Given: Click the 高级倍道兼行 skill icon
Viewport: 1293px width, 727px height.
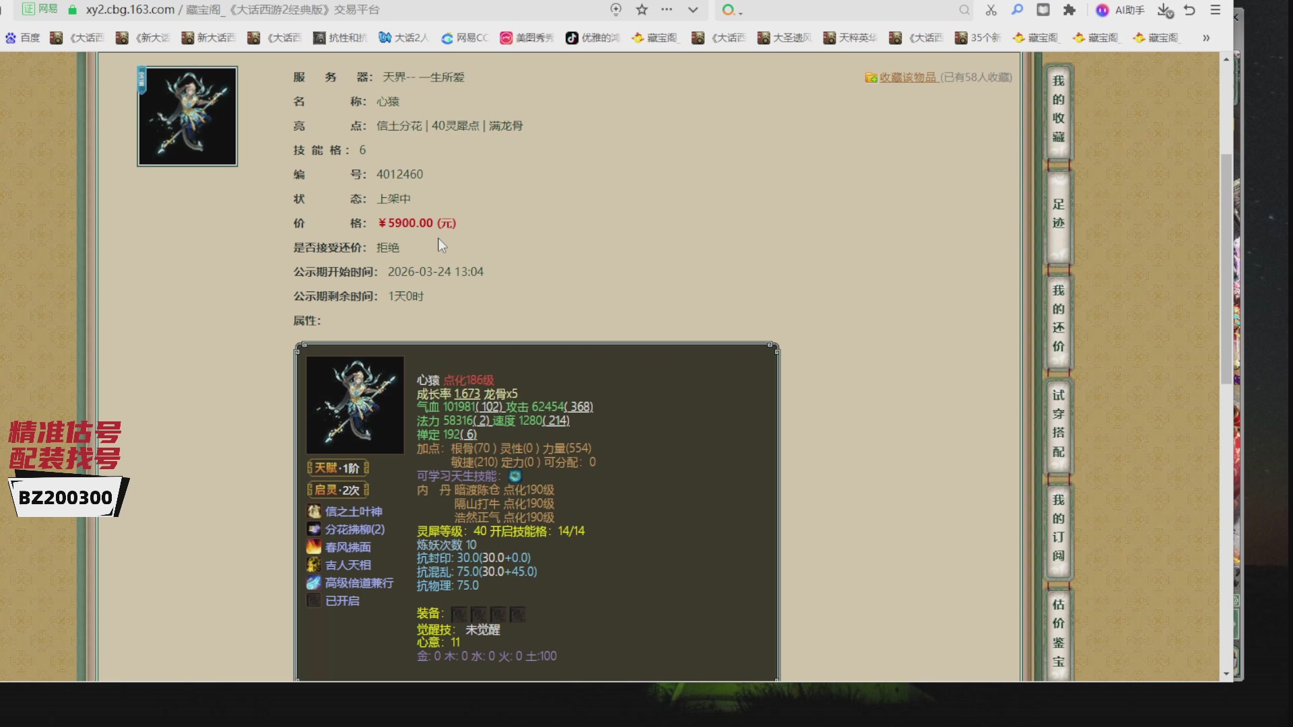Looking at the screenshot, I should tap(314, 583).
